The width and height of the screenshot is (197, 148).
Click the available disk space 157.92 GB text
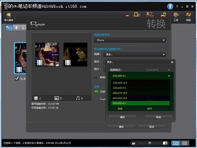[45, 108]
